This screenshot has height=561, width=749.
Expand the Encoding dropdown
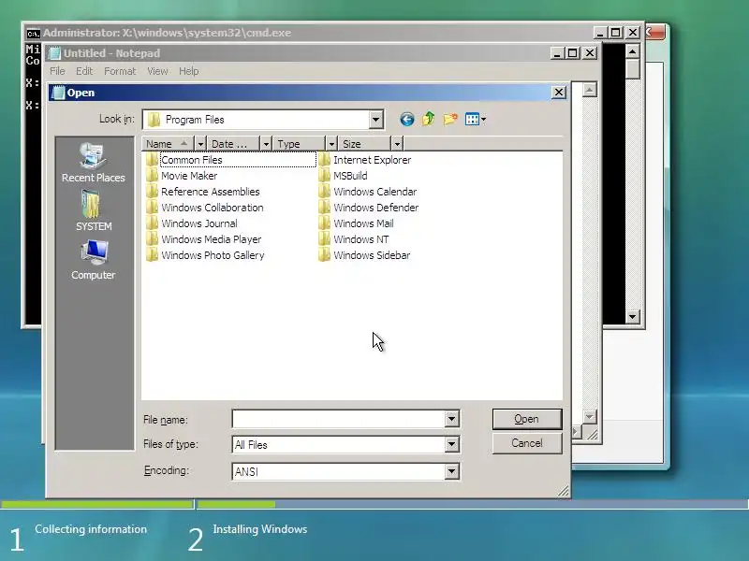451,471
